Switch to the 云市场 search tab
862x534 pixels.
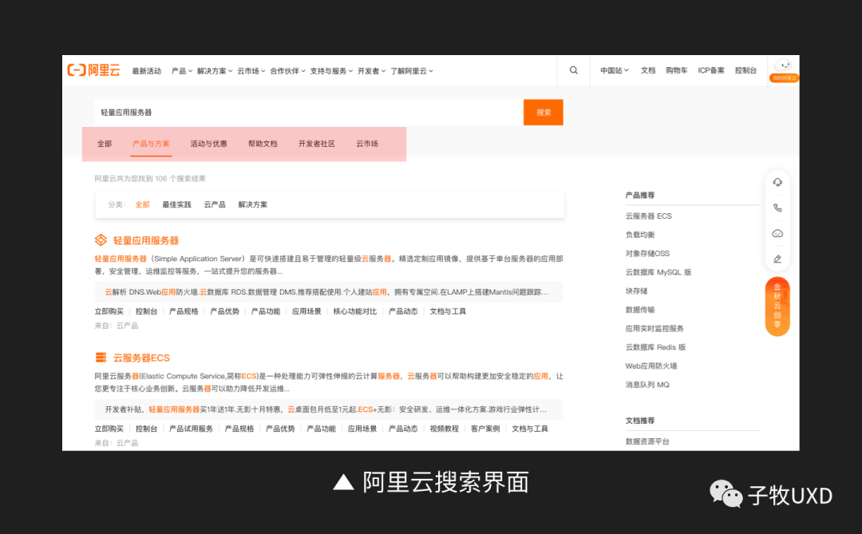[366, 144]
